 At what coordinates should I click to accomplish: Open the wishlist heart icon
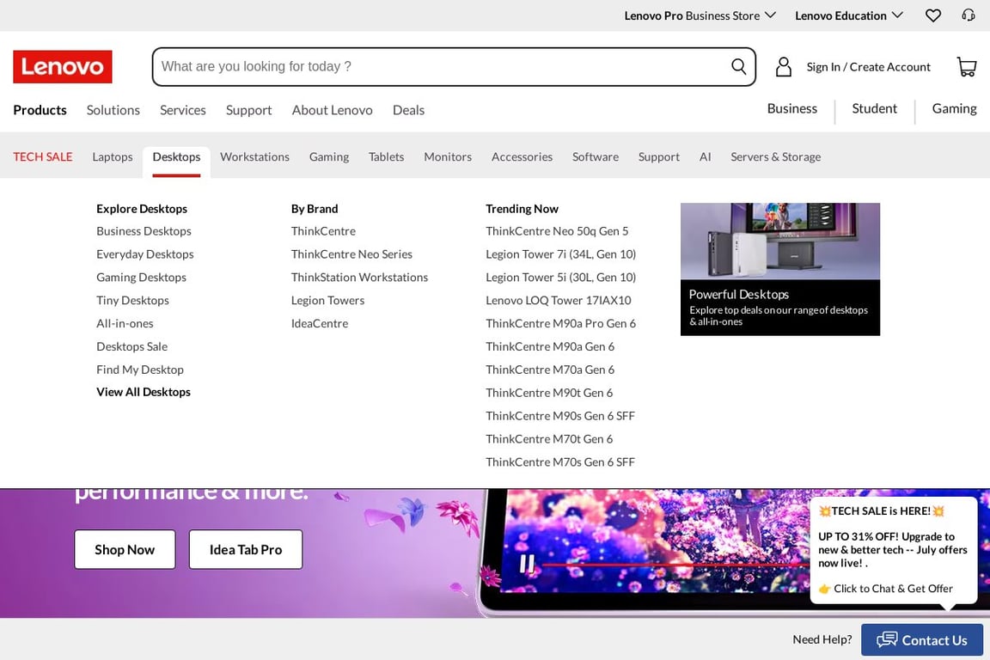tap(932, 15)
